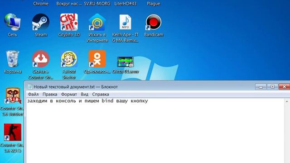Screen dimensions: 290x163
Task: Open the Файл menu in Notepad
Action: coord(33,94)
